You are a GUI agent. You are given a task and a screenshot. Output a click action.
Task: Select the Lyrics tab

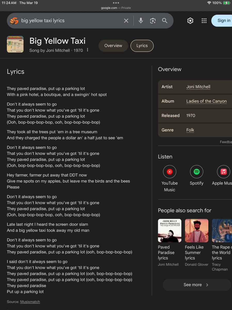pos(142,46)
